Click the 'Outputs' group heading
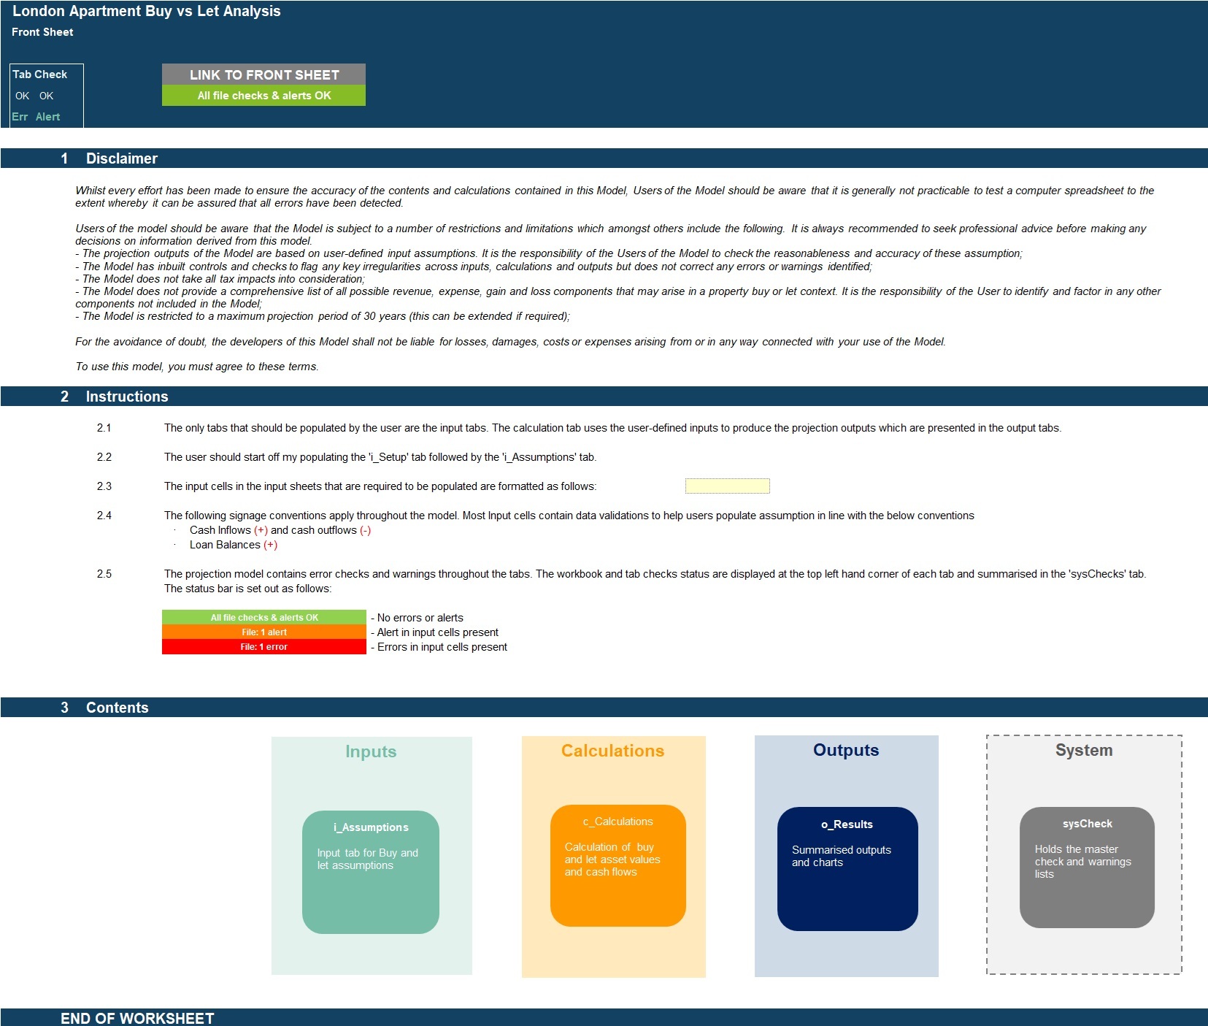Screen dimensions: 1208x1026 [846, 750]
